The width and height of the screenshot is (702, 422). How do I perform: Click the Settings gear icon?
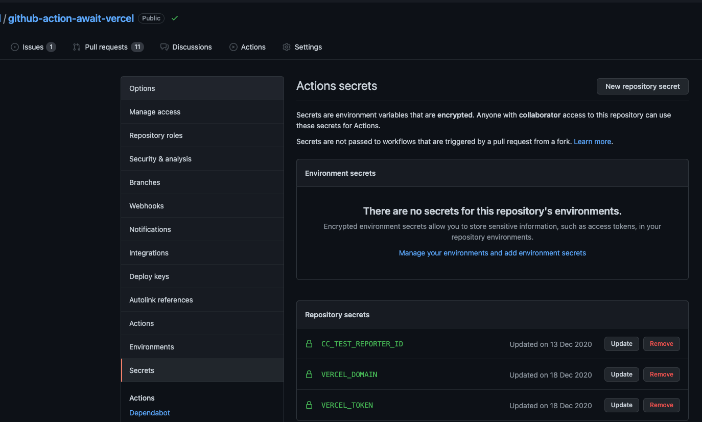pyautogui.click(x=287, y=47)
